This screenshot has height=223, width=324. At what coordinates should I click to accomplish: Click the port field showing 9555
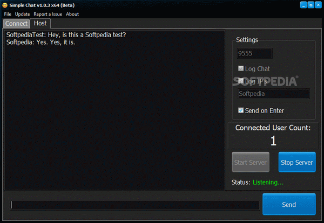coord(254,53)
